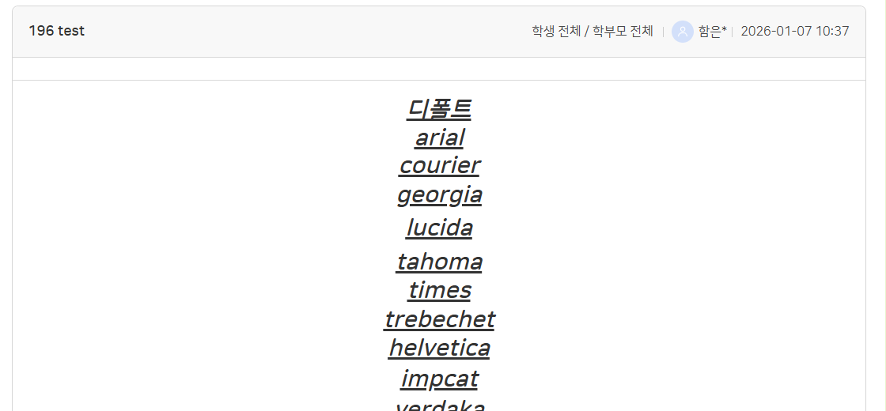The height and width of the screenshot is (411, 886).
Task: Click the times link
Action: pos(439,290)
